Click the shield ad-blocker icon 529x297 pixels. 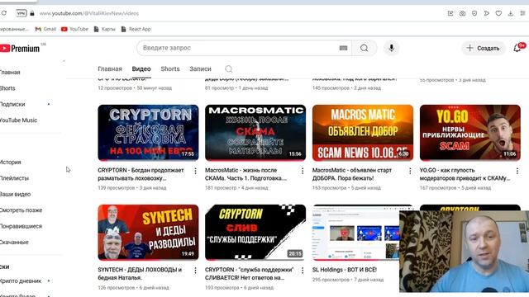[474, 13]
